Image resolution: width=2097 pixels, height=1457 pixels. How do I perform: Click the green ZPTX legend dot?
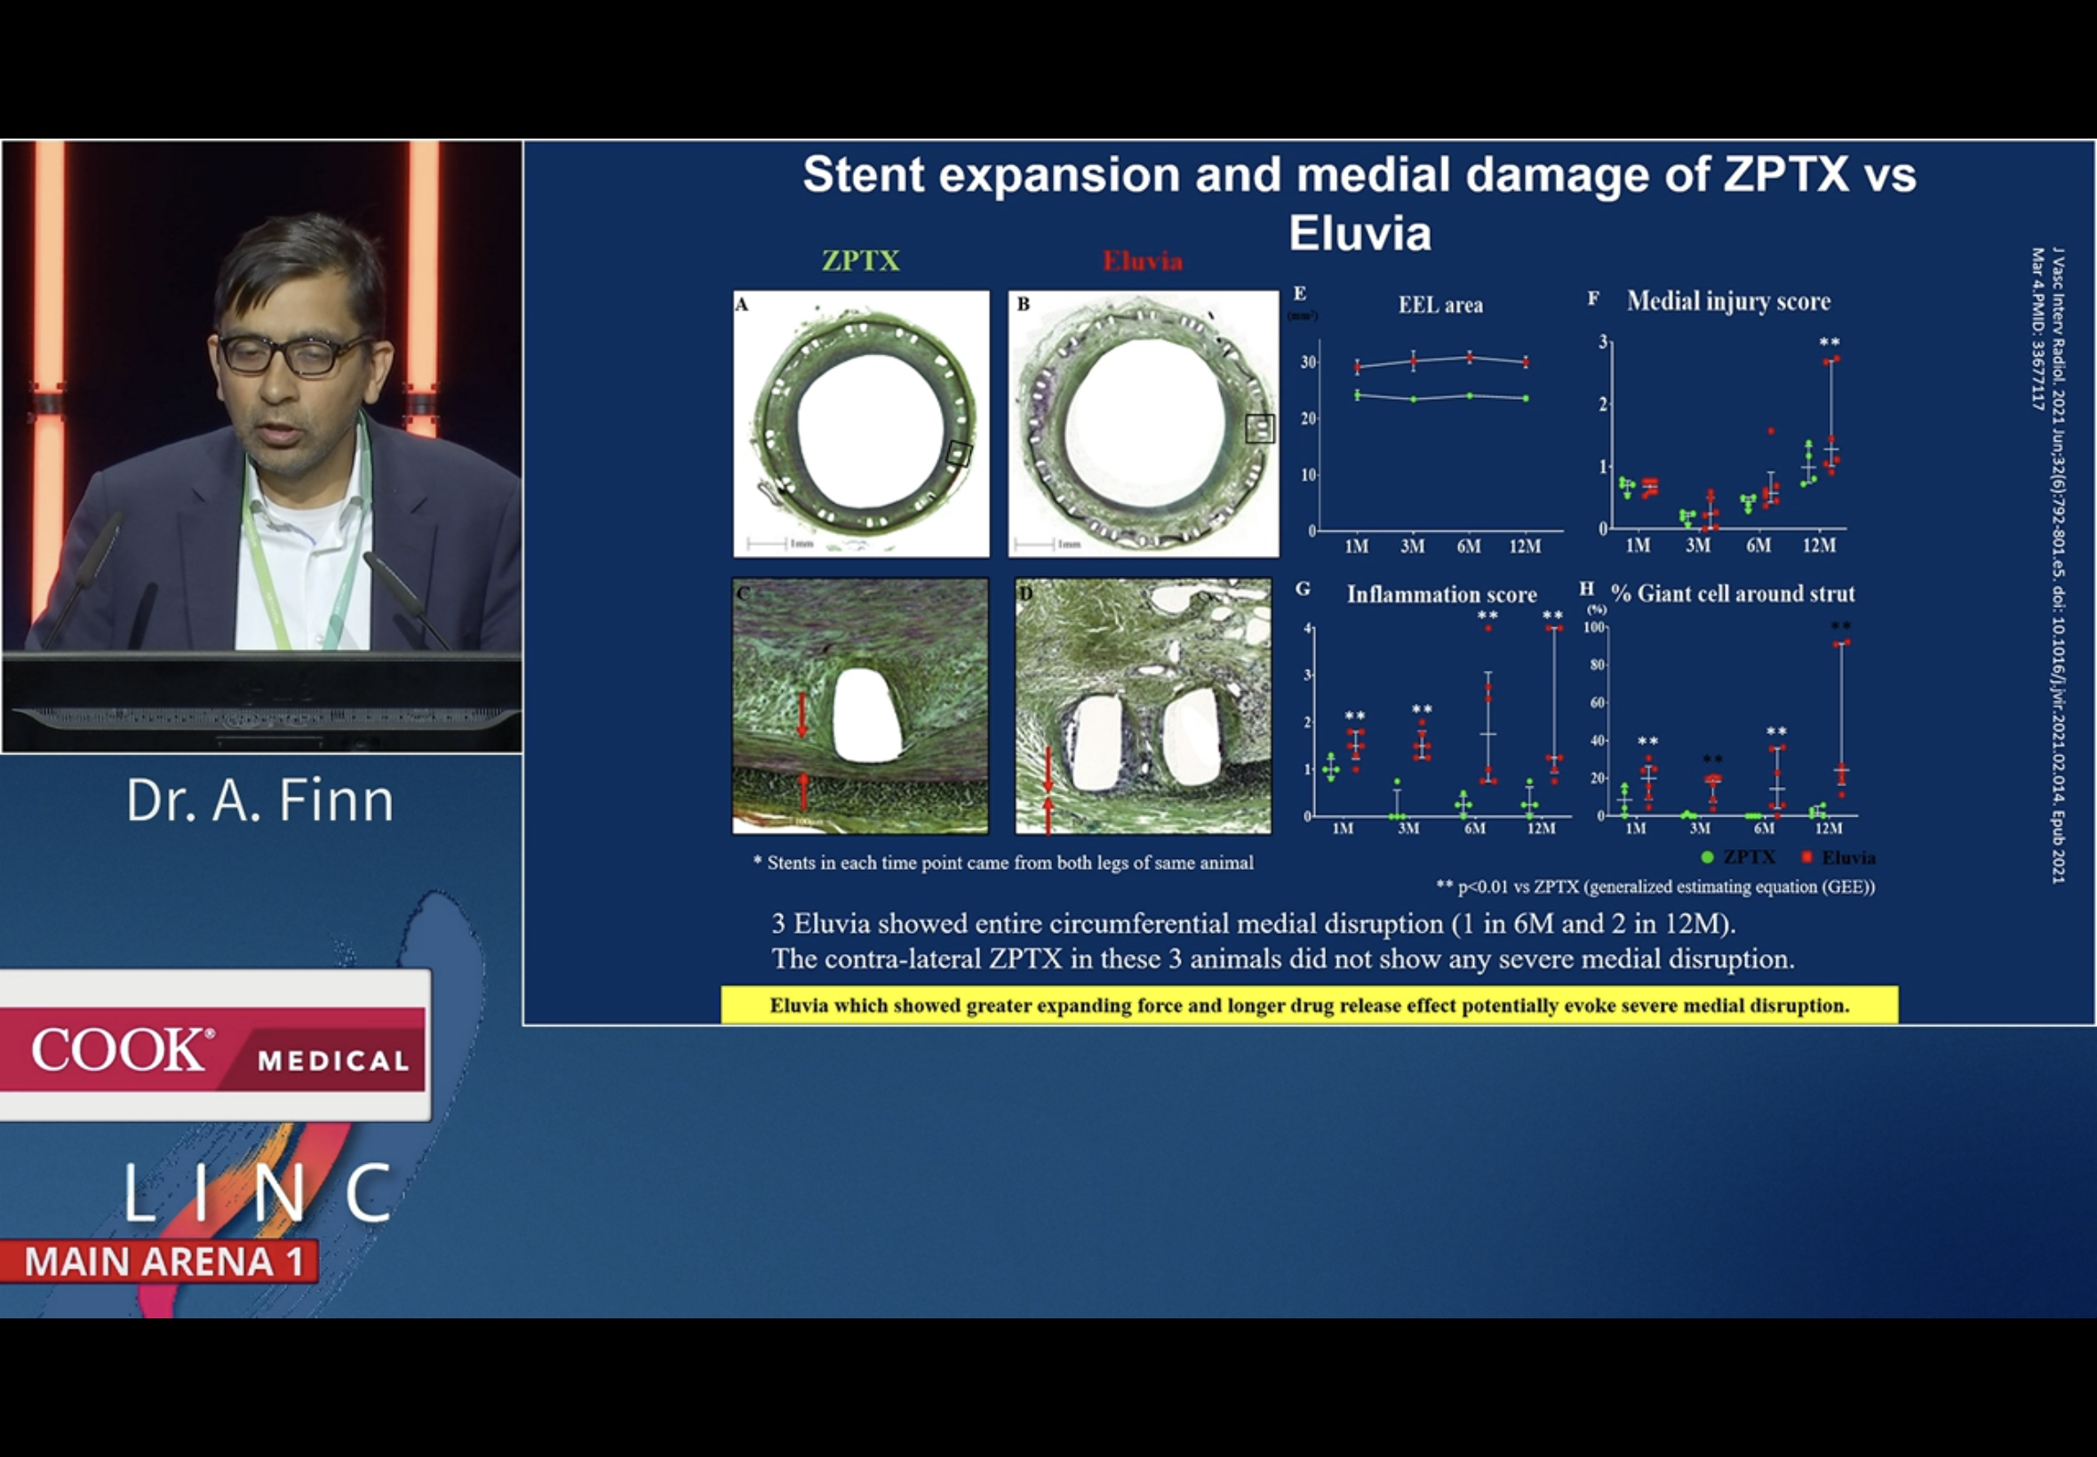pos(1707,857)
